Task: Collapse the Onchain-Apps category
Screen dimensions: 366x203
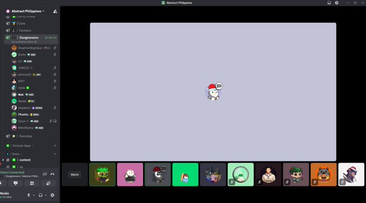Action: [x=22, y=145]
